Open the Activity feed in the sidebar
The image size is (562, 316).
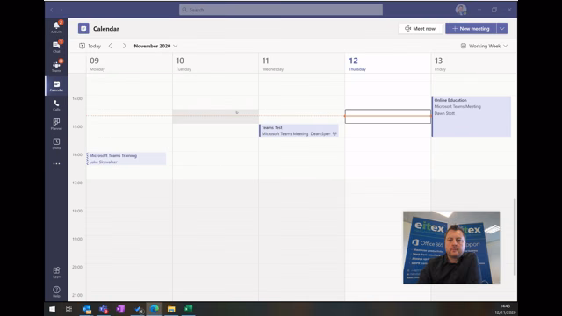click(56, 27)
